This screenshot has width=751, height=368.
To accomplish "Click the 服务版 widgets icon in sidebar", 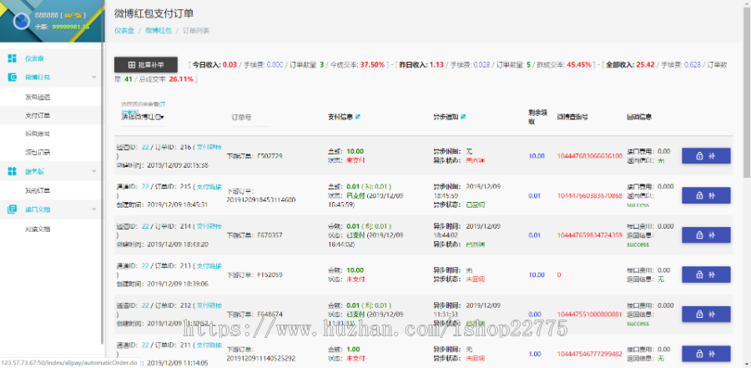I will tap(12, 171).
